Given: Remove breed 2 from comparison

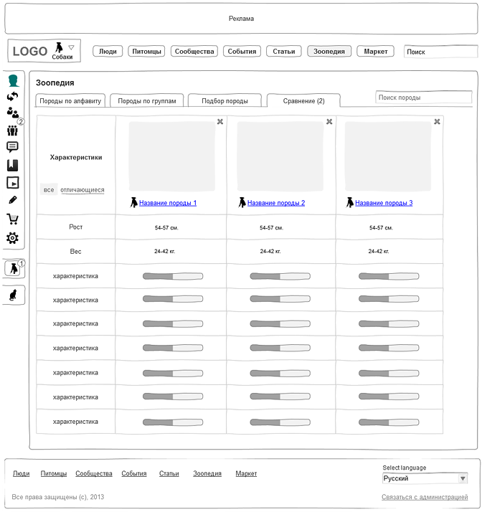Looking at the screenshot, I should pos(329,122).
